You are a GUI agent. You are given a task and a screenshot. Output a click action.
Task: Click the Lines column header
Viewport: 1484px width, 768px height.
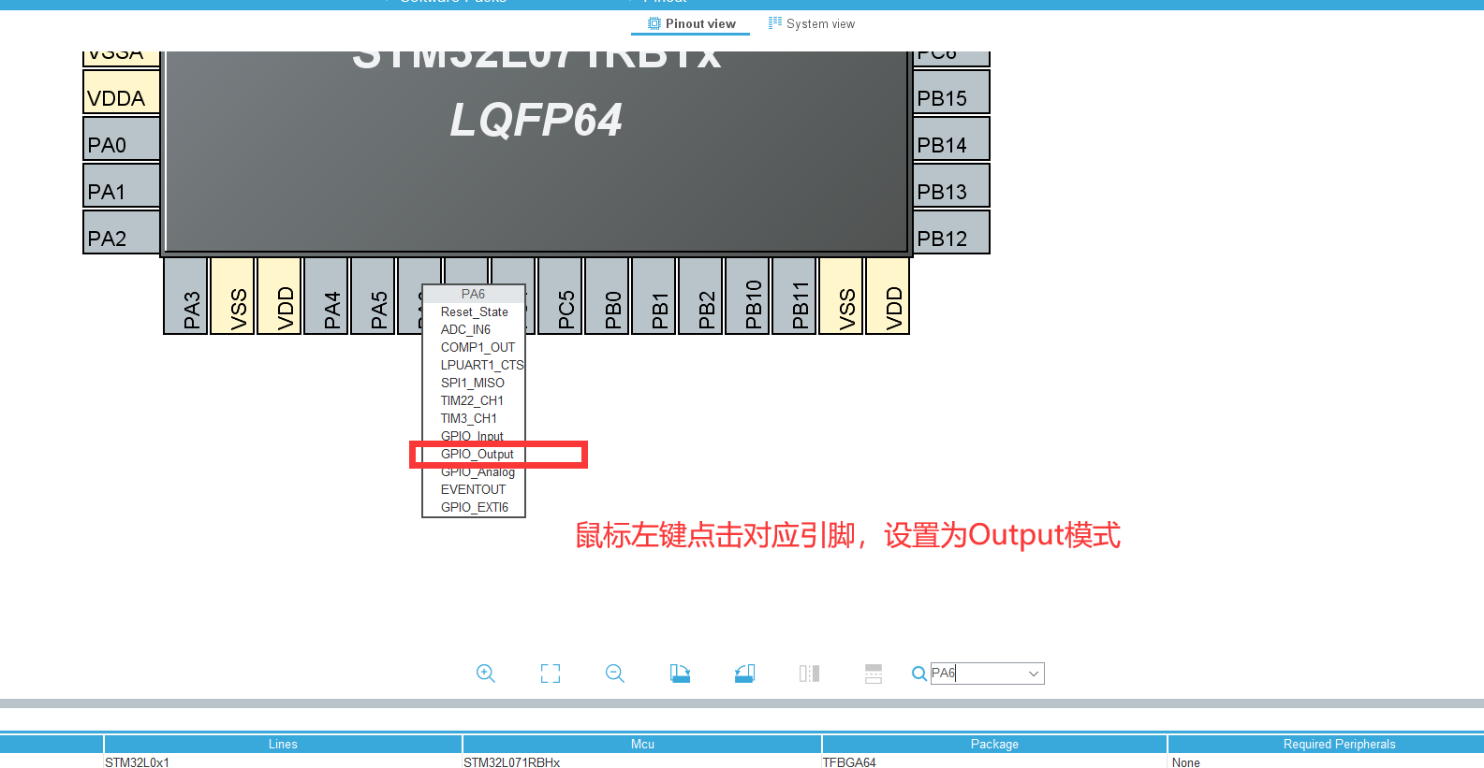283,745
